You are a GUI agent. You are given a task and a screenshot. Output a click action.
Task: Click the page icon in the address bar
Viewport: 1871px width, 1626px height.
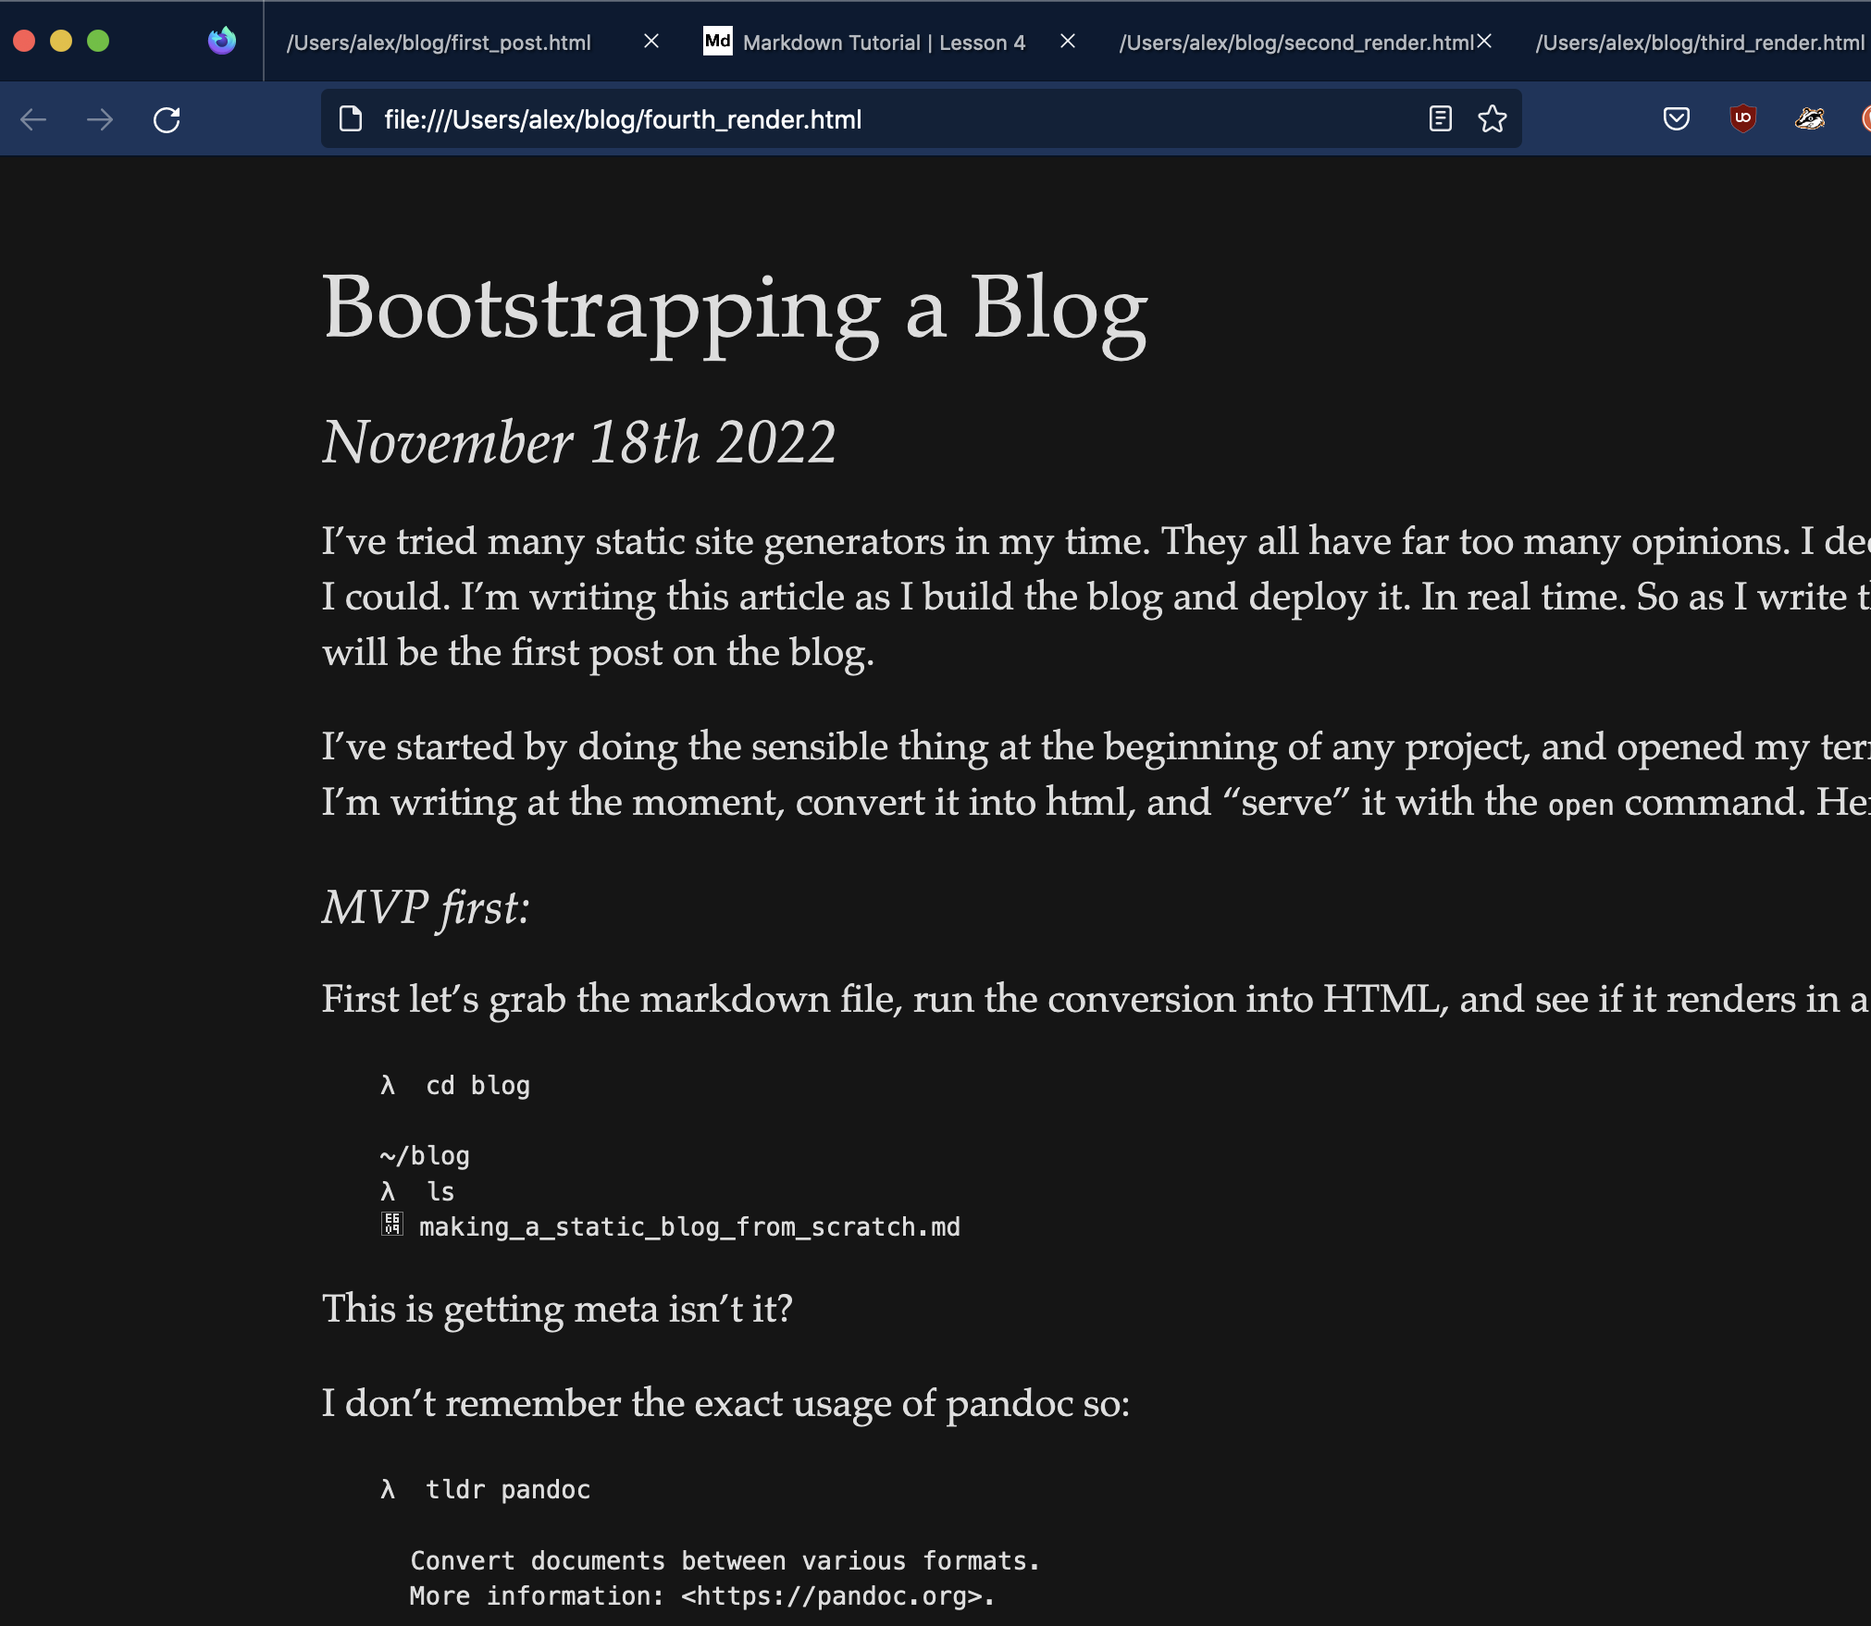click(351, 118)
